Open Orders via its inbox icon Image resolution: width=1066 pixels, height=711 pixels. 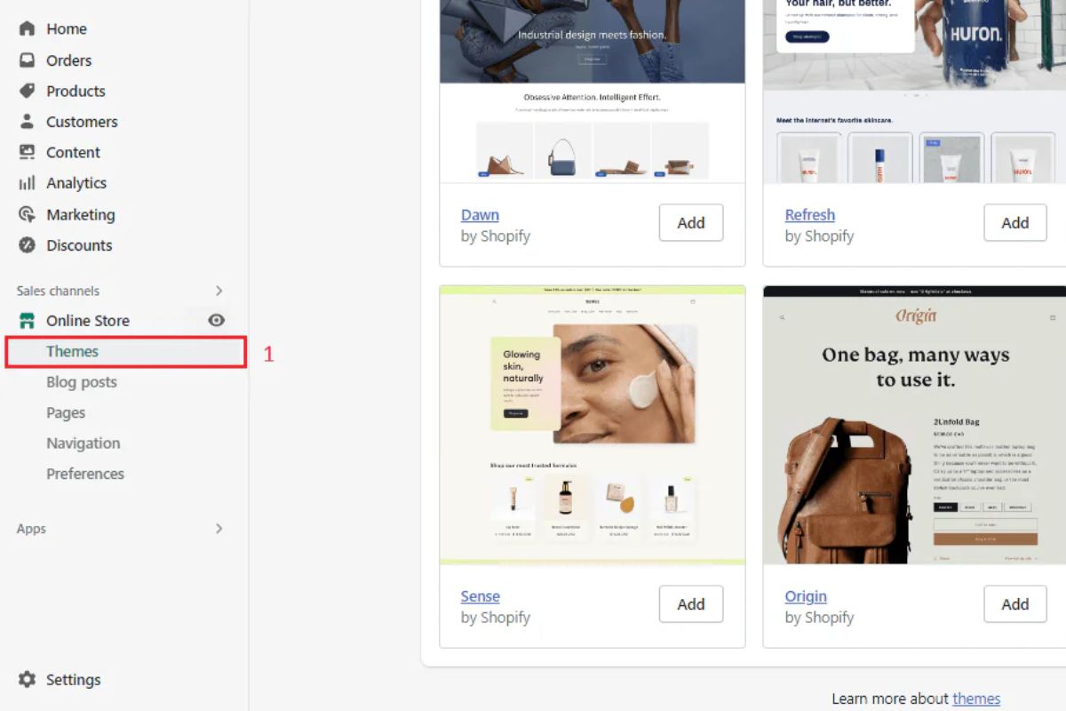[x=27, y=60]
